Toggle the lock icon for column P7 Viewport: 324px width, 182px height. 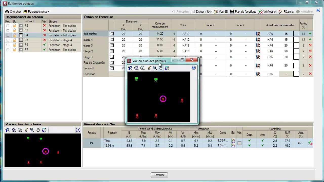tap(15, 50)
